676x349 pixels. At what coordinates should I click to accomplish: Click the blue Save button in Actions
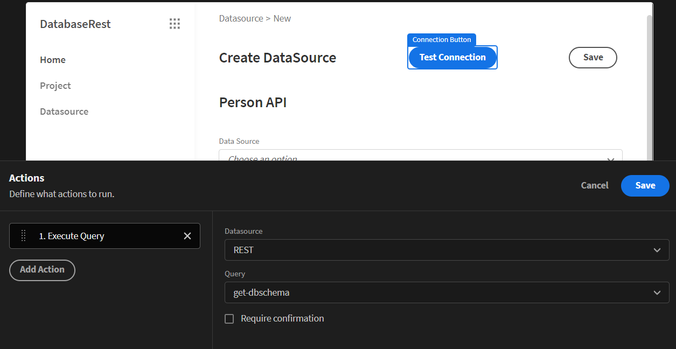(x=645, y=185)
